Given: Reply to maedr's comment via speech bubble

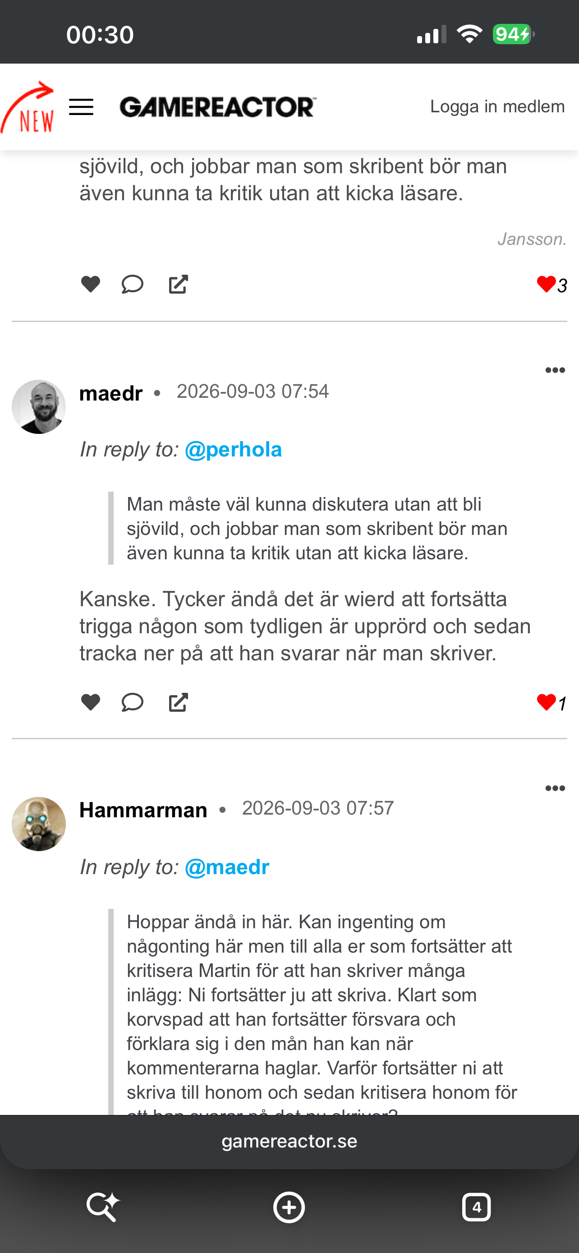Looking at the screenshot, I should [x=132, y=702].
